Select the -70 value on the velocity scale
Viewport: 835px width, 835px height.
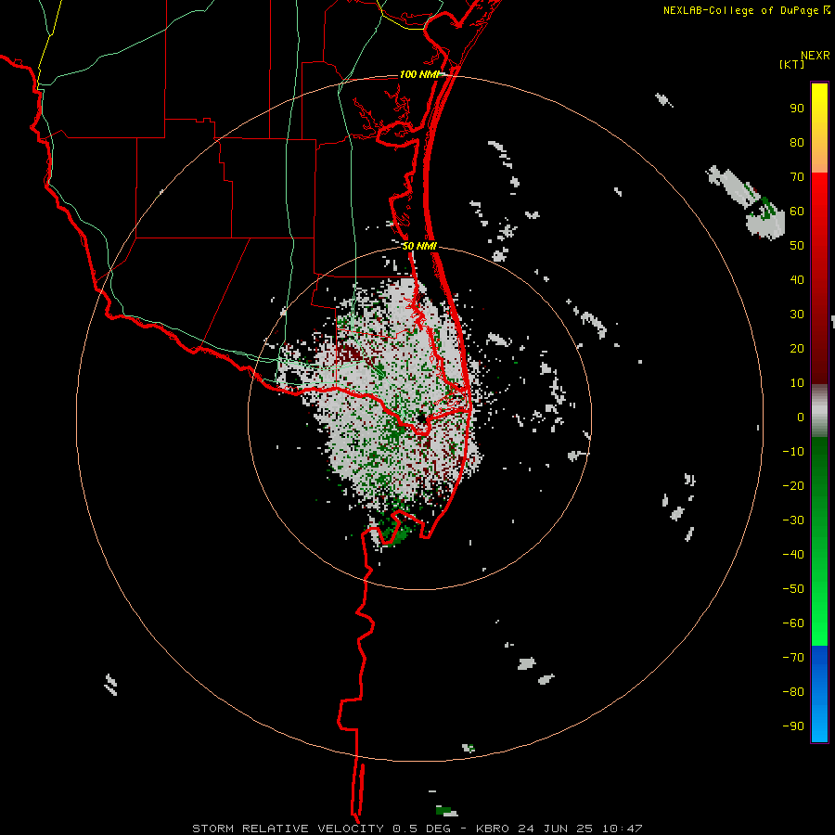coord(793,657)
